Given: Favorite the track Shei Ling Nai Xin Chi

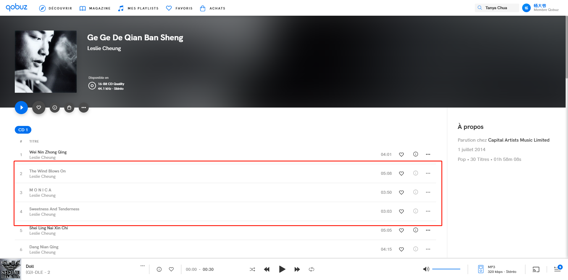Looking at the screenshot, I should (x=401, y=230).
